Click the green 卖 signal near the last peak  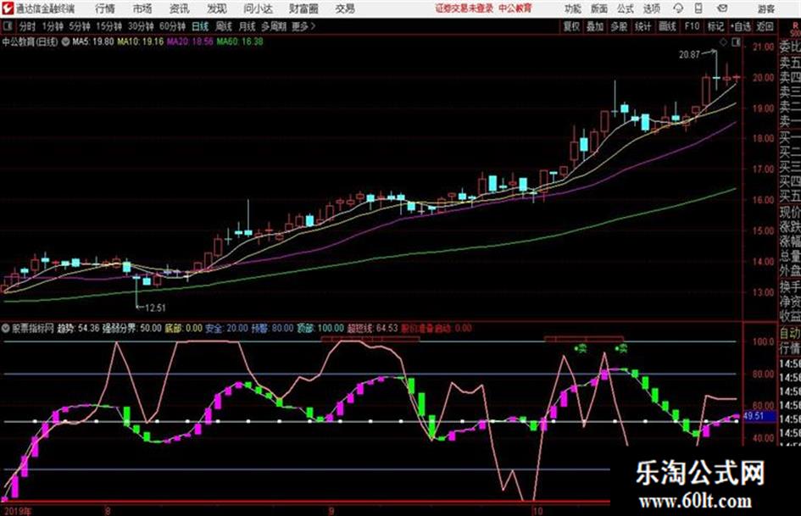620,349
